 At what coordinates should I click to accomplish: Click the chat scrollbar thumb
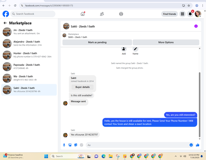(x=199, y=105)
